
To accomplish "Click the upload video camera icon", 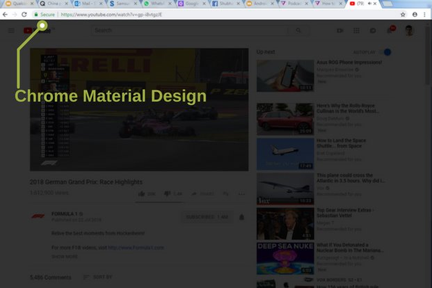I will pyautogui.click(x=340, y=30).
